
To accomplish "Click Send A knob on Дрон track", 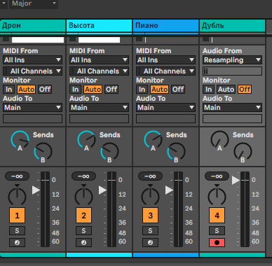I will (20, 139).
